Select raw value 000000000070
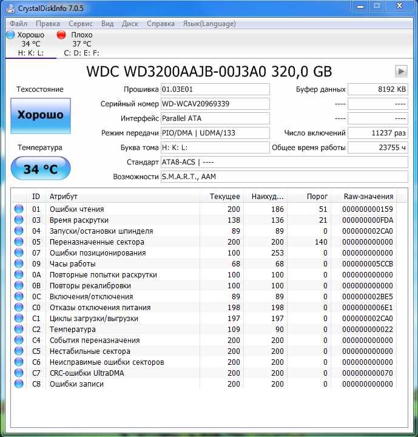 point(368,373)
